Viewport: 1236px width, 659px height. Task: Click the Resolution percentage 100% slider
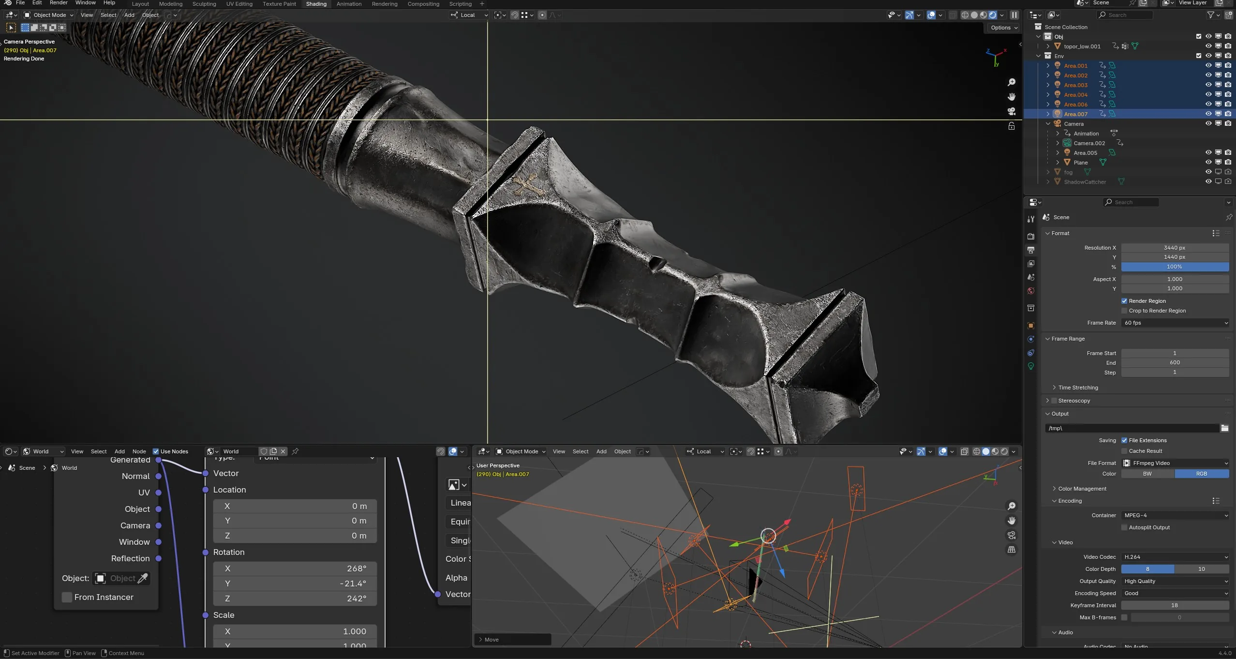(1175, 267)
